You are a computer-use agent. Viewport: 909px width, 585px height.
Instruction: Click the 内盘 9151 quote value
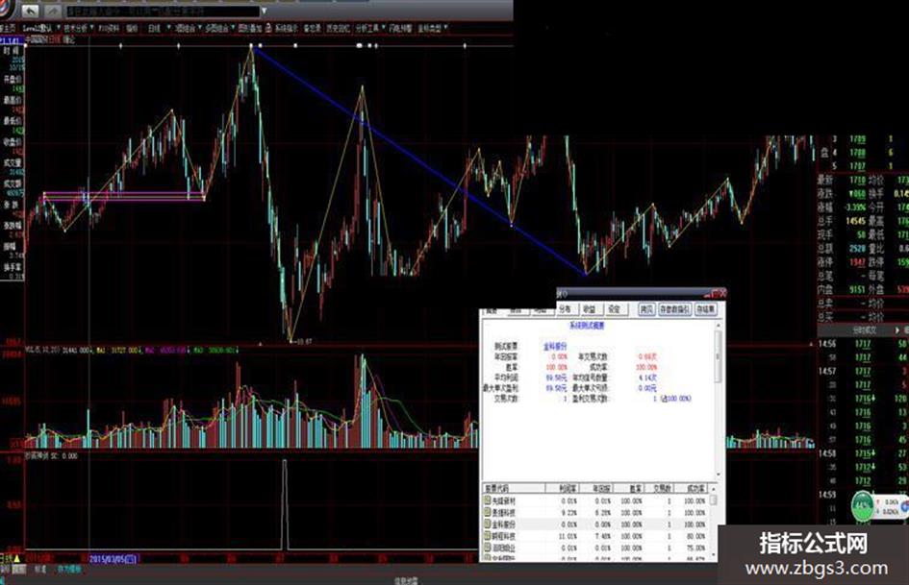857,289
